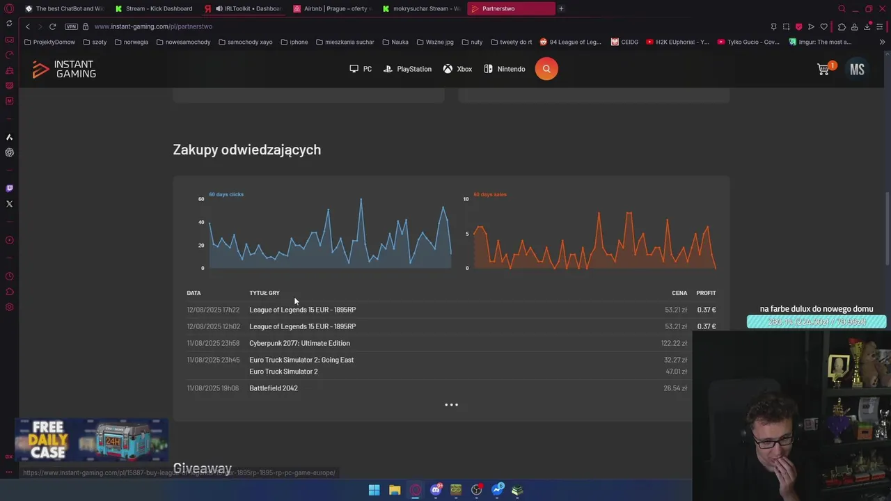
Task: Open Twitch in Opera sidebar
Action: [9, 189]
